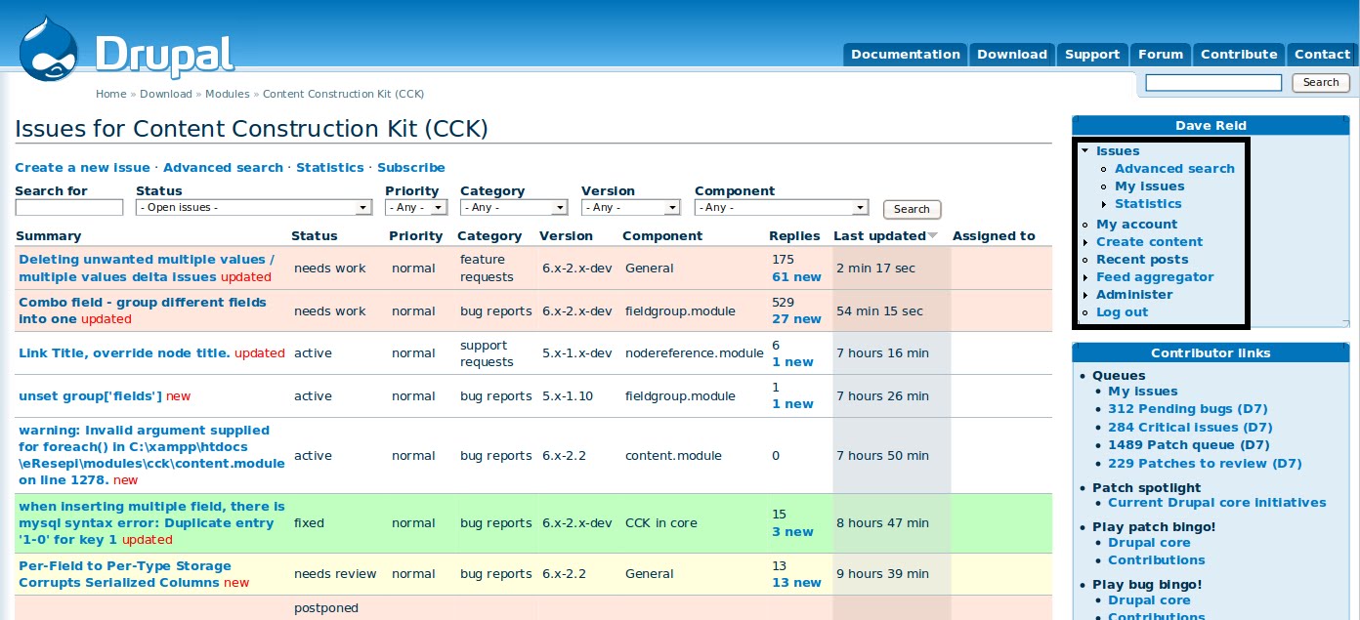
Task: Sort table by Assigned to column
Action: pos(994,236)
